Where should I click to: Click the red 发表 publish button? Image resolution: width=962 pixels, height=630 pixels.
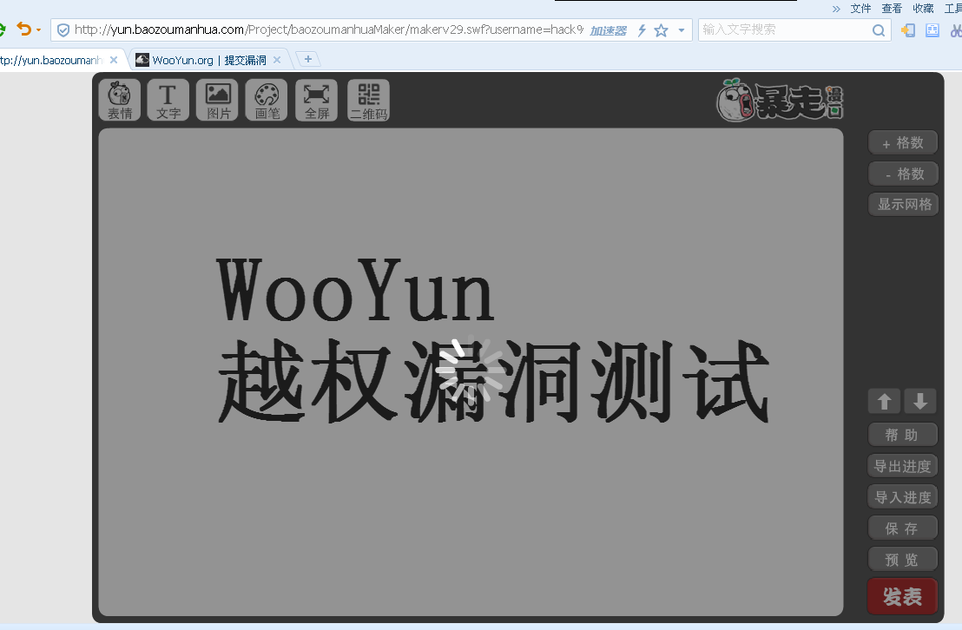(902, 596)
